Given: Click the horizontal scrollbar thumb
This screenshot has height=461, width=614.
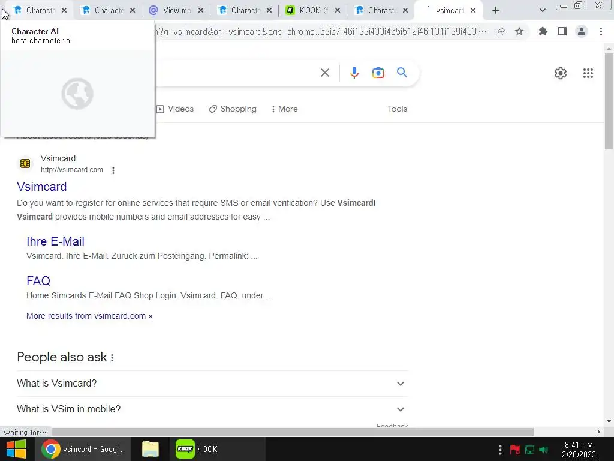Looking at the screenshot, I should 293,432.
